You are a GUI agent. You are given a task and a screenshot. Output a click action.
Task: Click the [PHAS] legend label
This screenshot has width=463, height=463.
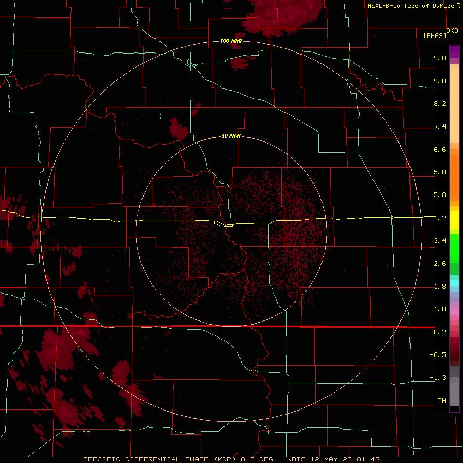435,35
